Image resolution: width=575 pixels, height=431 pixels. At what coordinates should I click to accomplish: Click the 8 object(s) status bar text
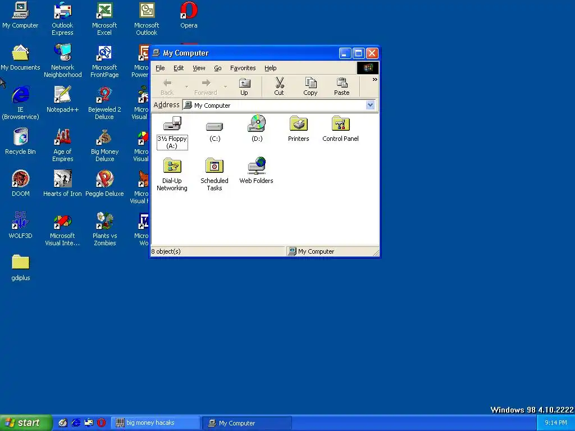click(x=166, y=251)
